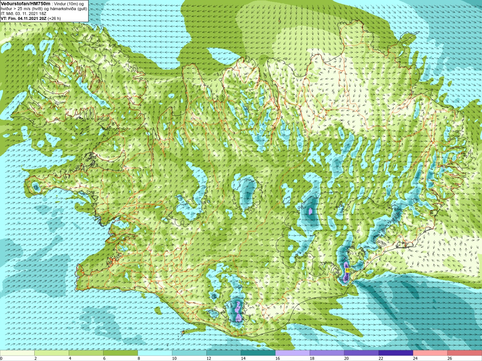This screenshot has height=361, width=482.
Task: Click the scale label 6
Action: point(104,358)
